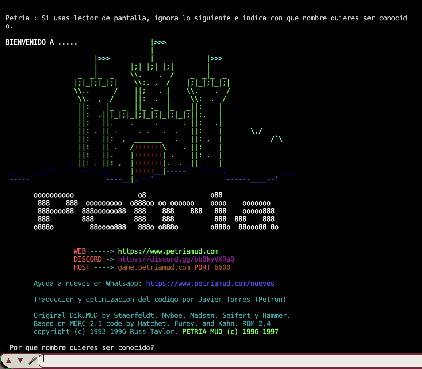
Task: Focus the command input field
Action: pos(231,360)
